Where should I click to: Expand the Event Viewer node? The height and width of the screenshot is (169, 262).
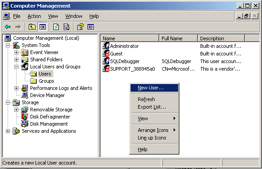[x=16, y=52]
